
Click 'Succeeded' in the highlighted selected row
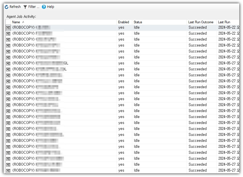pos(198,28)
